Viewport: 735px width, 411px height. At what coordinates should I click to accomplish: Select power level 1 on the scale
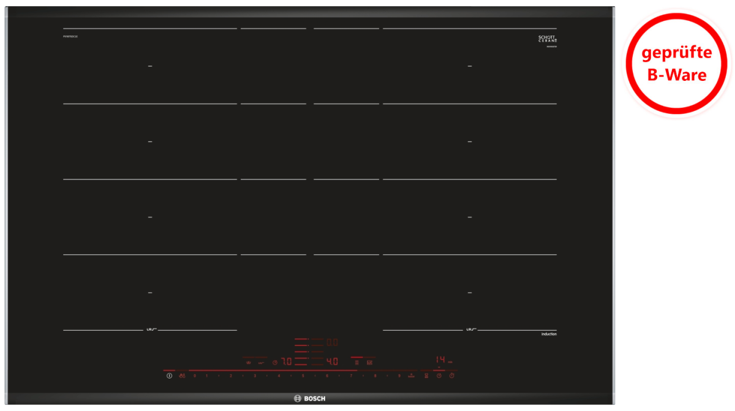[x=206, y=375]
